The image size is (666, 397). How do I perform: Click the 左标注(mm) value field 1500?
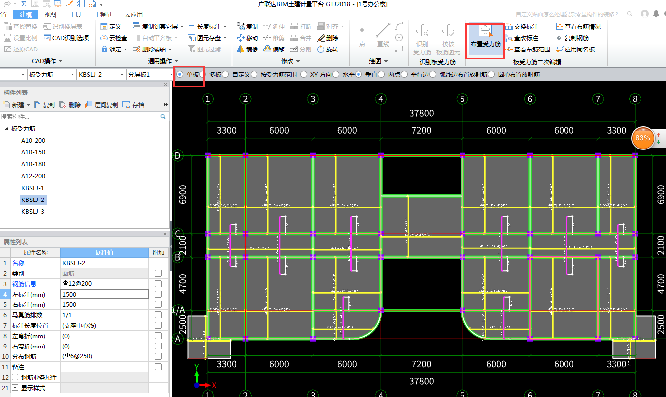[x=104, y=294]
